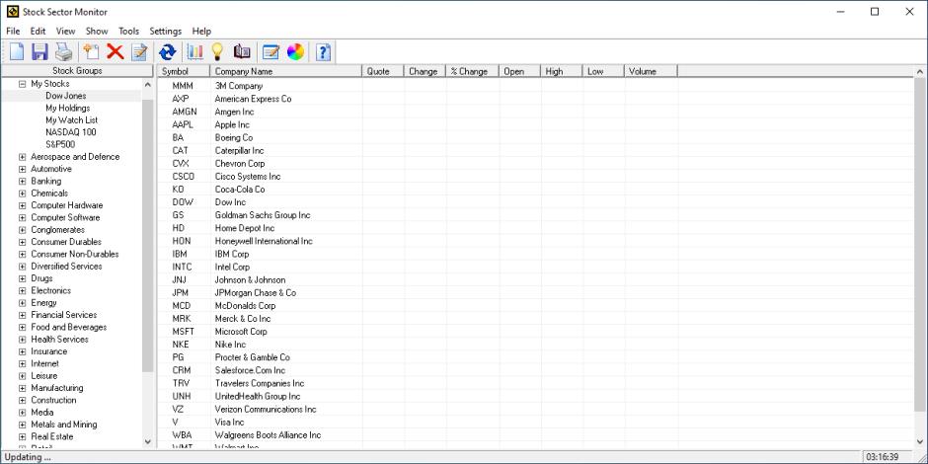Select the Visa Inc row
The image size is (928, 464).
click(x=536, y=422)
